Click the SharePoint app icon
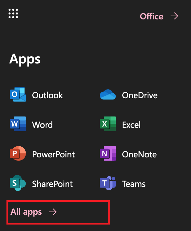This screenshot has height=231, width=191. click(18, 183)
